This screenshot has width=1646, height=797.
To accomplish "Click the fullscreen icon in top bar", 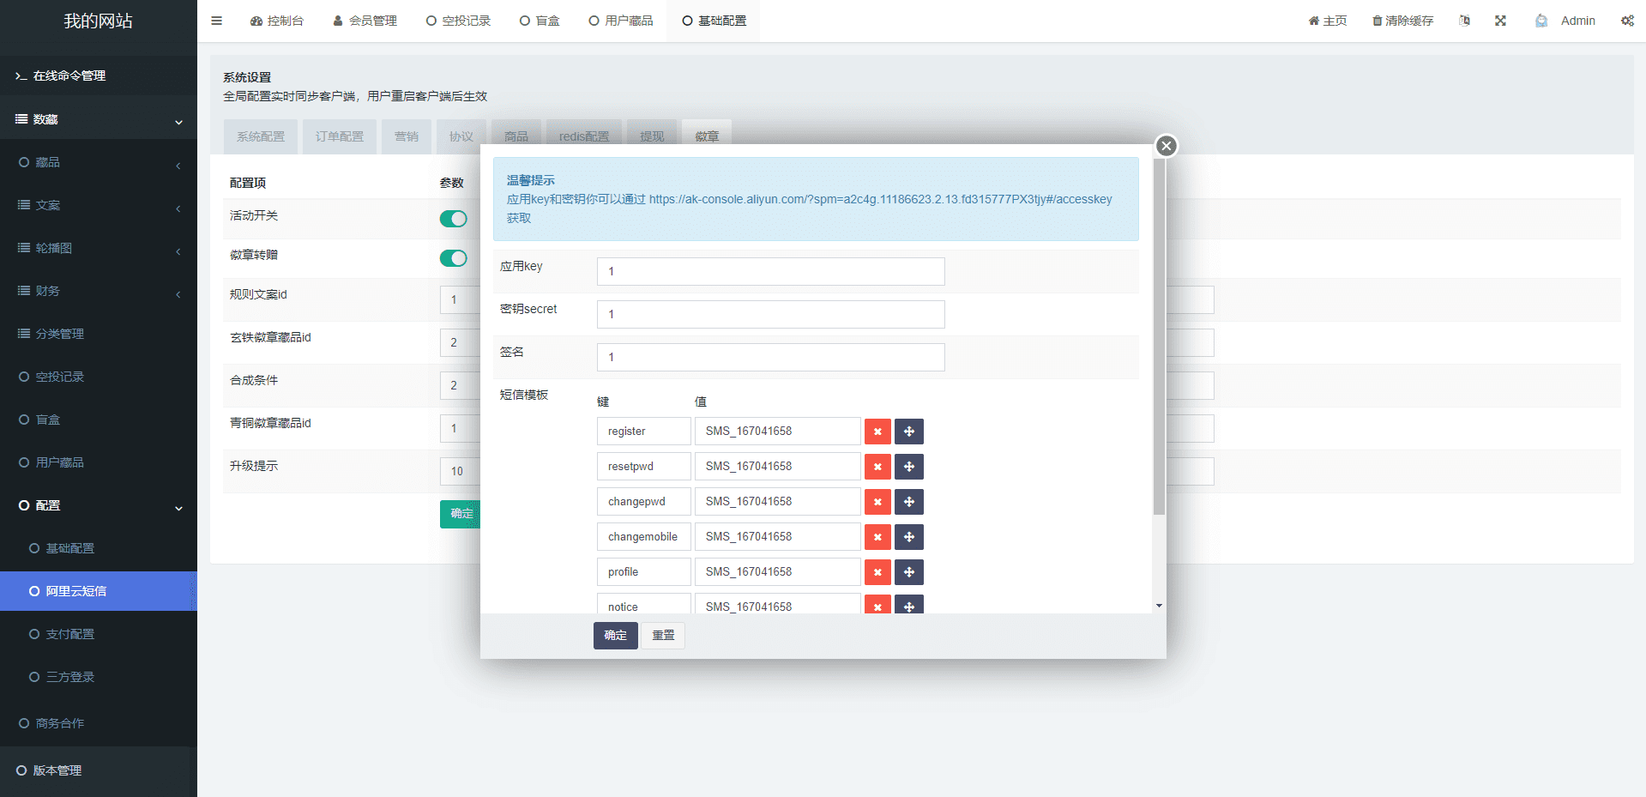I will [x=1500, y=21].
